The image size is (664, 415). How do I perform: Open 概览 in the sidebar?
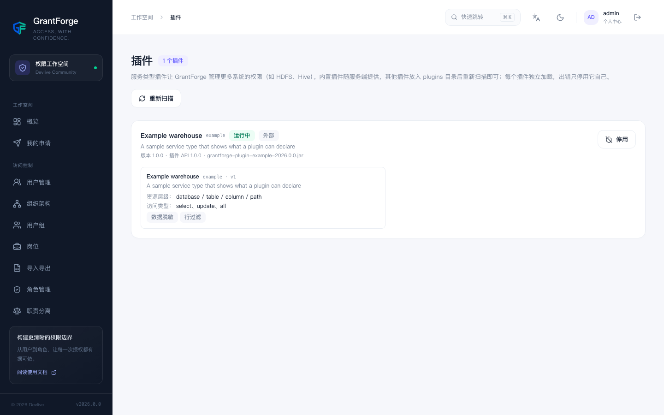(x=56, y=122)
